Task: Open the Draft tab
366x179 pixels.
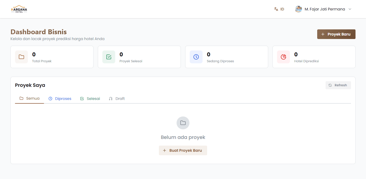Action: (x=117, y=99)
